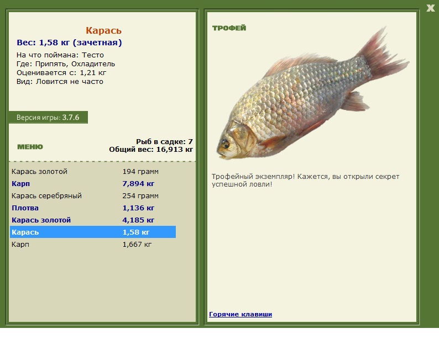Select the Карась золотой 4,185 кг row

pos(93,220)
